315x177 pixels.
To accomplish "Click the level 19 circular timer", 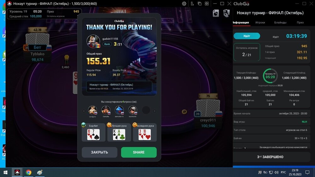I will click(x=270, y=76).
